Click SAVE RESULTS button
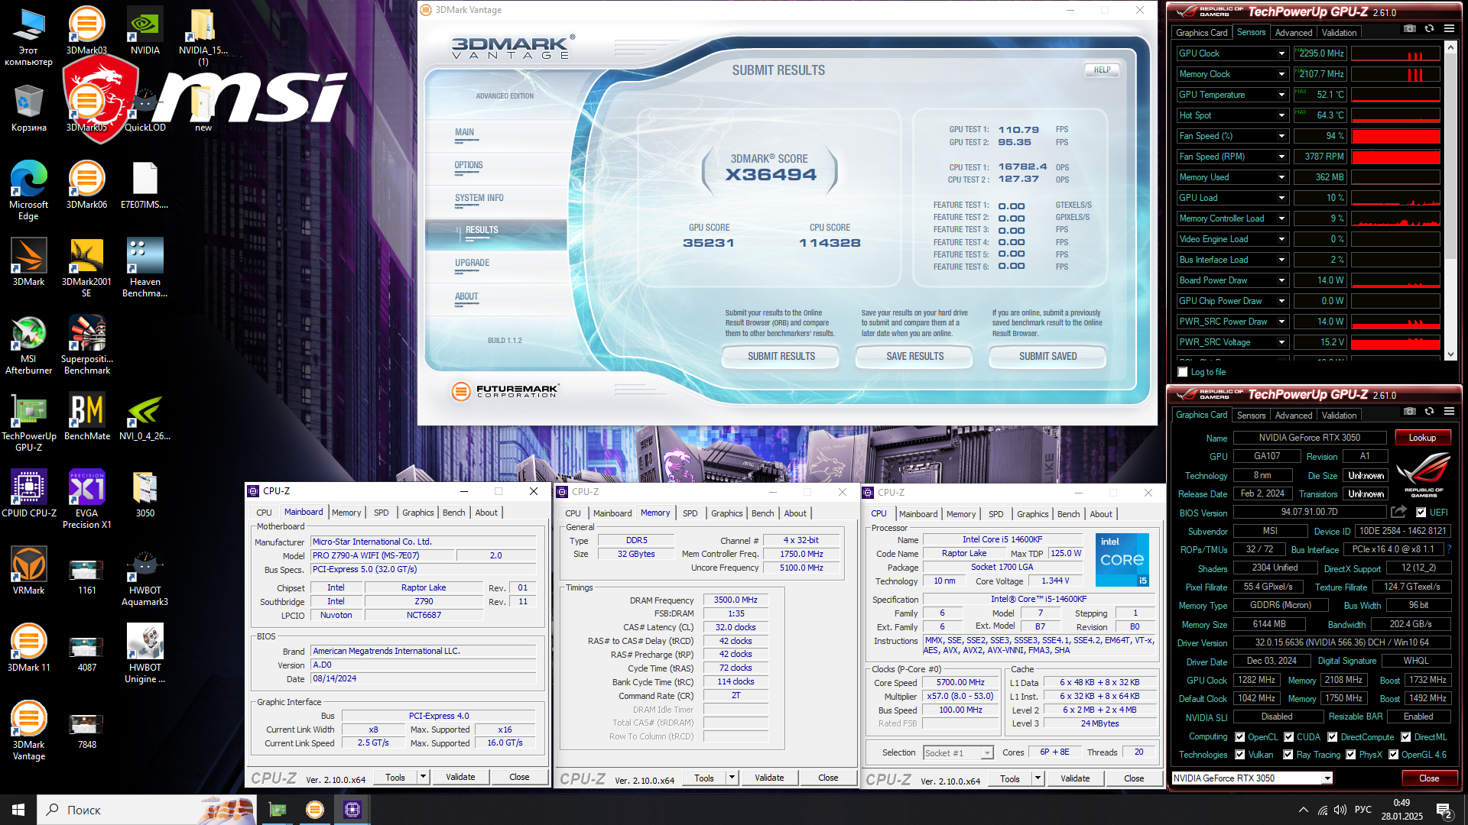The width and height of the screenshot is (1468, 825). click(914, 357)
